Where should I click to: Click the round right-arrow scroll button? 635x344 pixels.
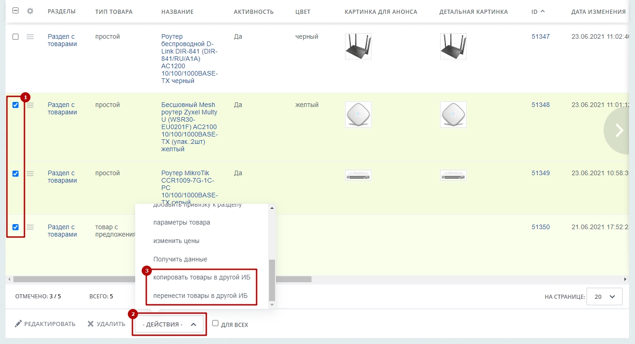[x=618, y=130]
